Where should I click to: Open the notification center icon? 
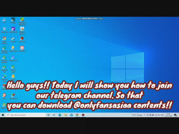coord(175,115)
